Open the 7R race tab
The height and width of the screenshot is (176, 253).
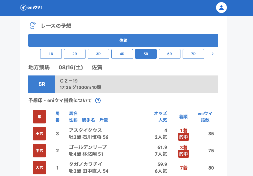[x=193, y=54]
